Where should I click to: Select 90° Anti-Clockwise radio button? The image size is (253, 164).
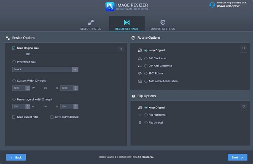pyautogui.click(x=146, y=66)
